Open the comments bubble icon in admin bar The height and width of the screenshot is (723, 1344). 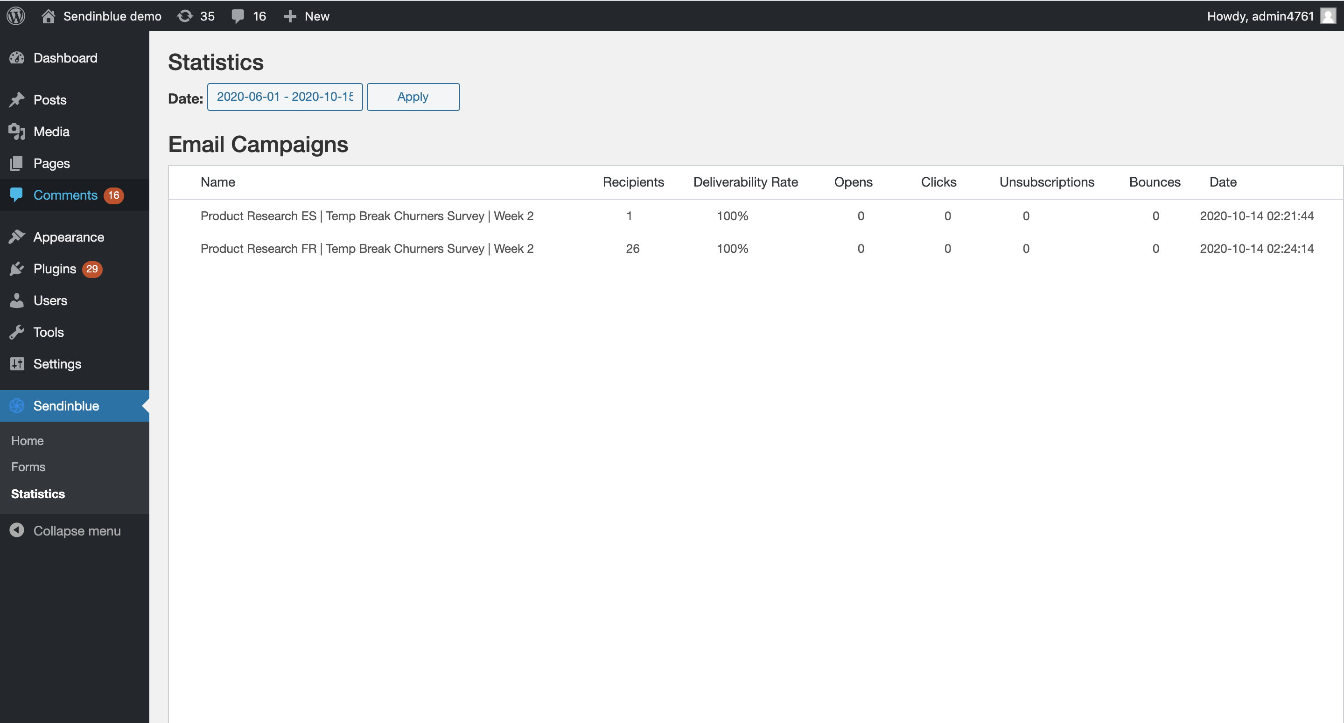[238, 16]
